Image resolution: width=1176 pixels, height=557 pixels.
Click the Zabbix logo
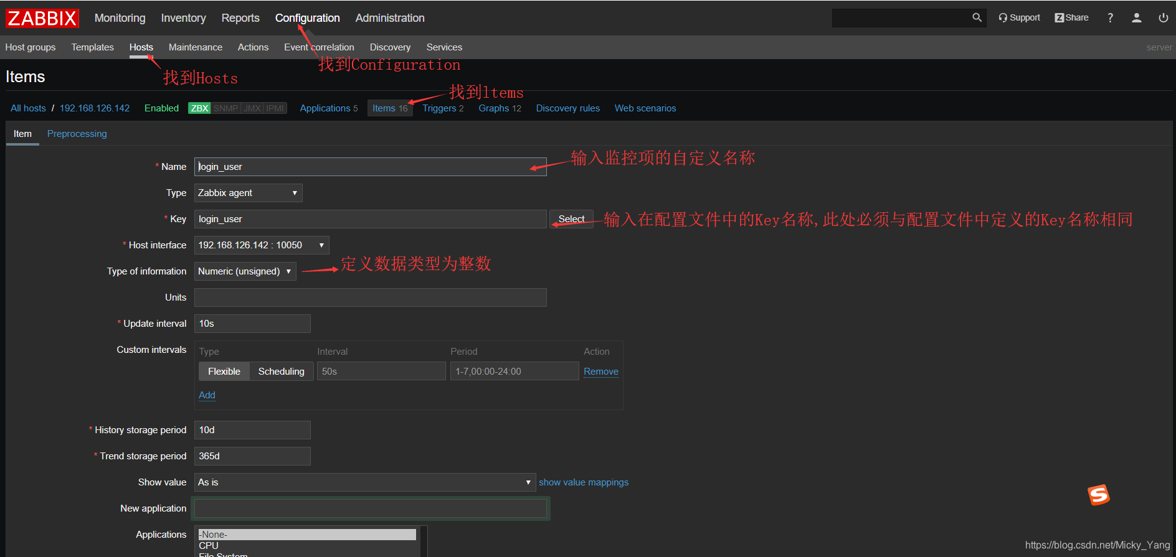(x=42, y=18)
